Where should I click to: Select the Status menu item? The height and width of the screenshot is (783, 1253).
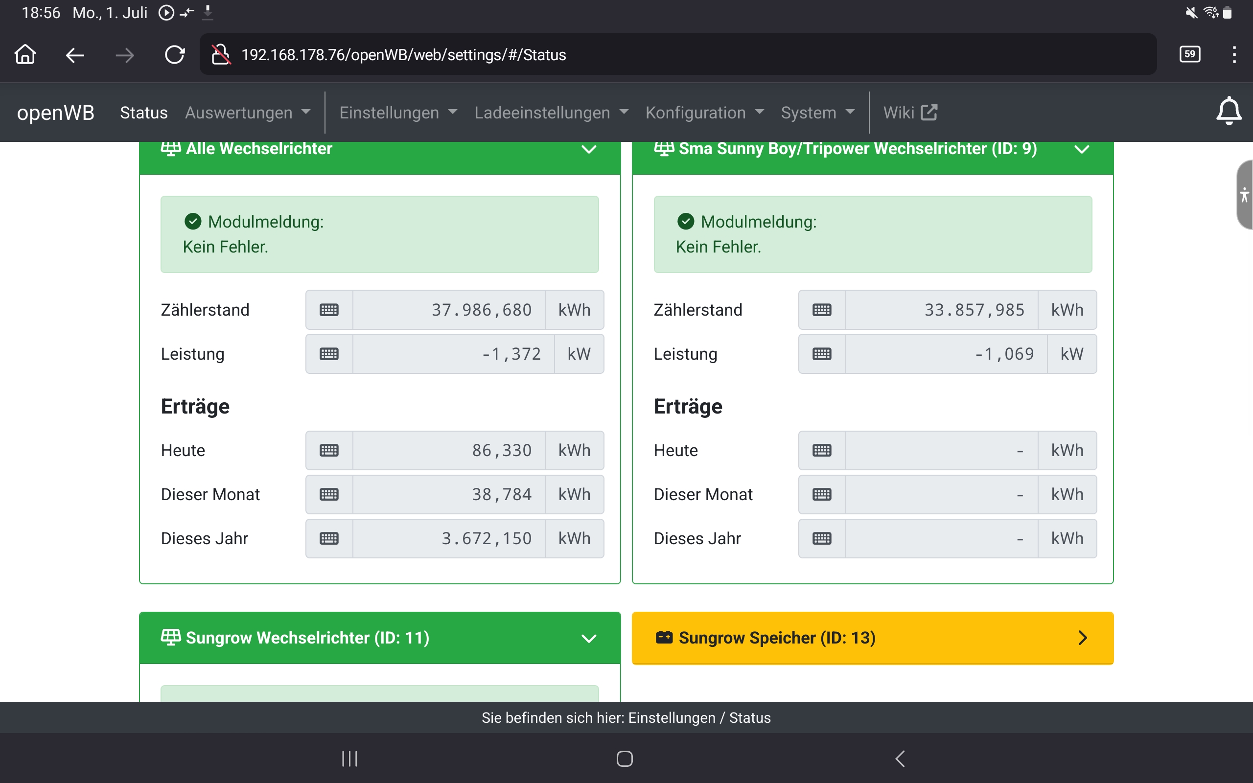(x=143, y=113)
